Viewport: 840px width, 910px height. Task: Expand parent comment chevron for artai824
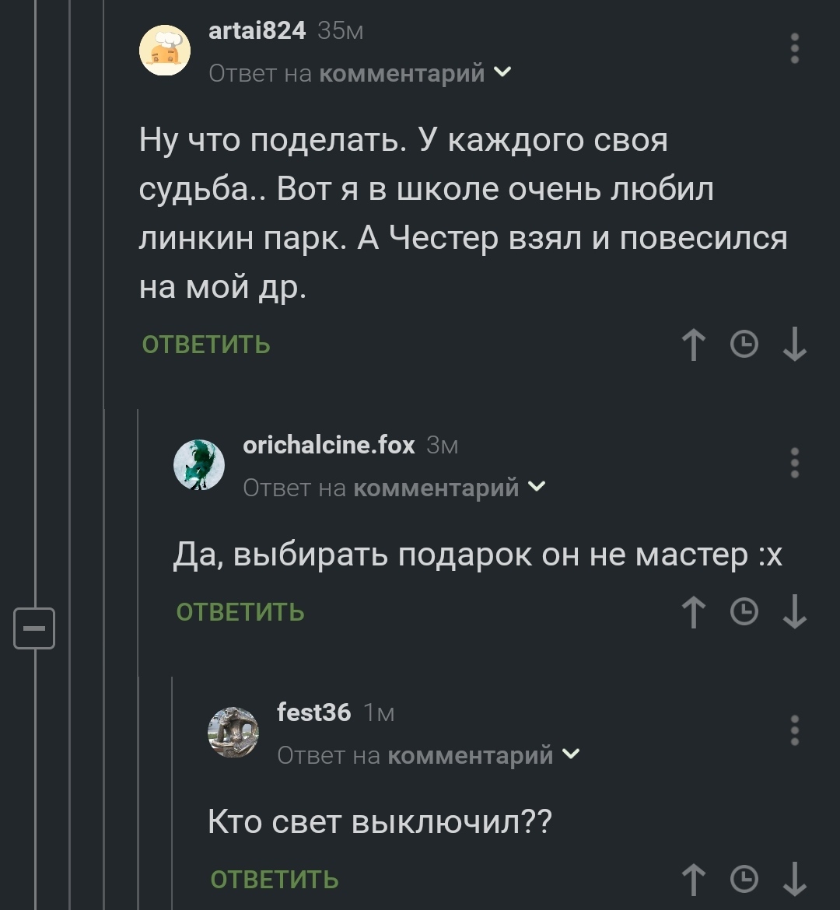tap(502, 72)
